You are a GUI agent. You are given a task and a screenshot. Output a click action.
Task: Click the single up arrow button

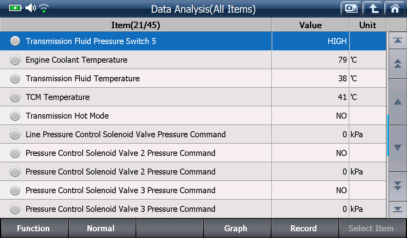point(397,102)
